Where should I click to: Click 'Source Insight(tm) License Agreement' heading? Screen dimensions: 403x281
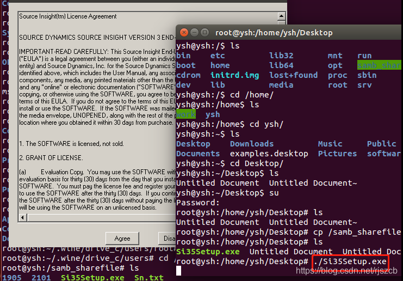[x=68, y=16]
